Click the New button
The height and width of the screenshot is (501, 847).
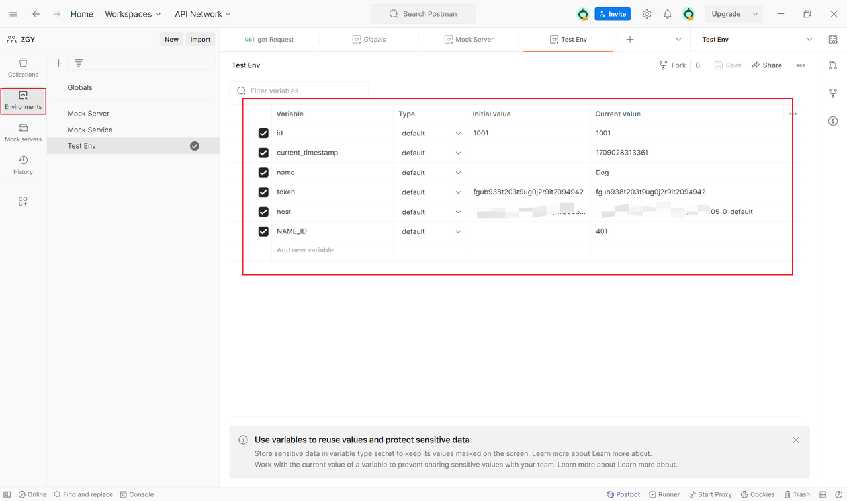[x=171, y=40]
